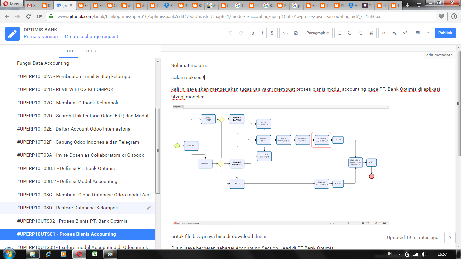The width and height of the screenshot is (461, 259).
Task: Click the blue Publish button
Action: (445, 33)
